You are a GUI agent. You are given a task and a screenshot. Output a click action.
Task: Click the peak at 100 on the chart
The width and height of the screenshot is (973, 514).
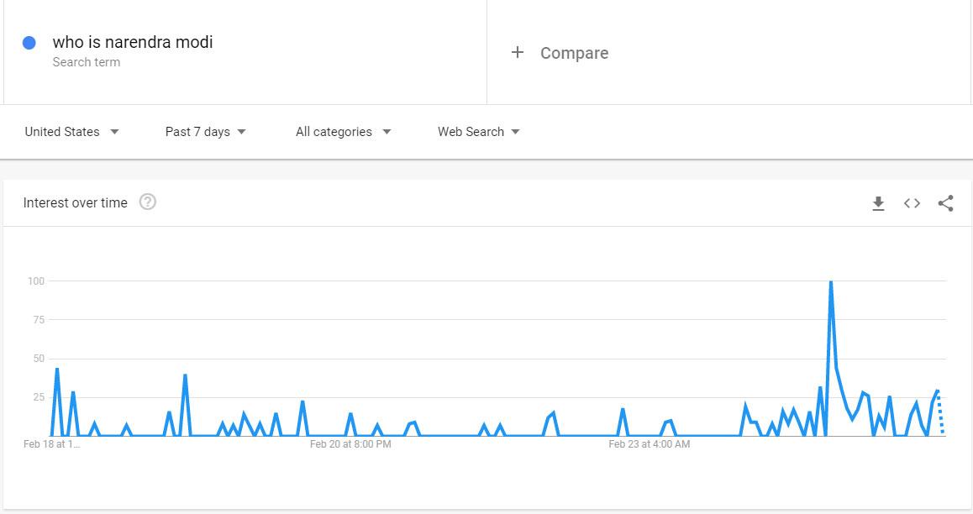[x=830, y=282]
